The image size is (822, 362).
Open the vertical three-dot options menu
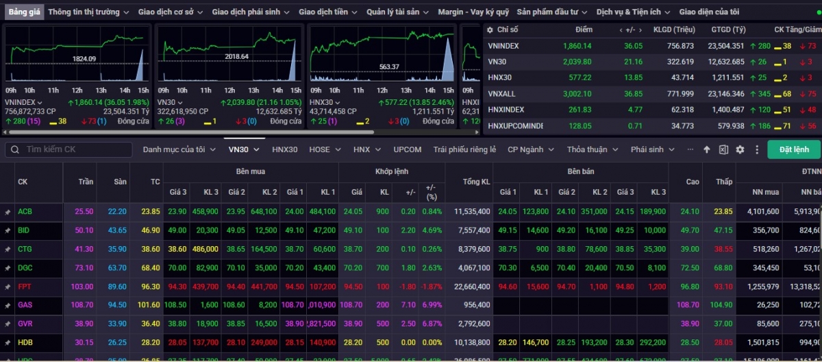click(757, 149)
